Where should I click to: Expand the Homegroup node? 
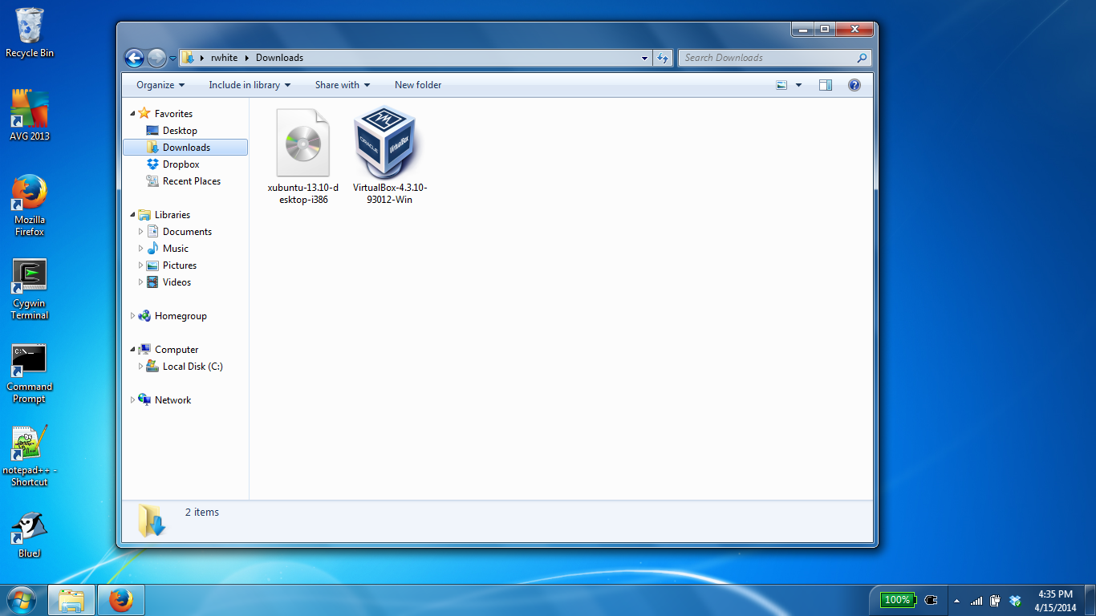tap(132, 316)
